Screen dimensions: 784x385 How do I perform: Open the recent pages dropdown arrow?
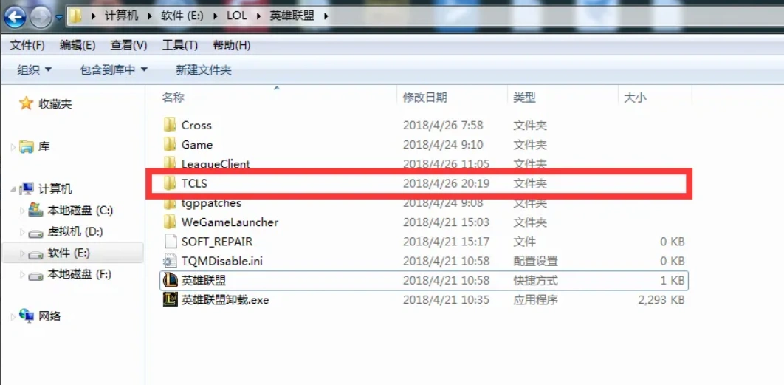pyautogui.click(x=59, y=17)
